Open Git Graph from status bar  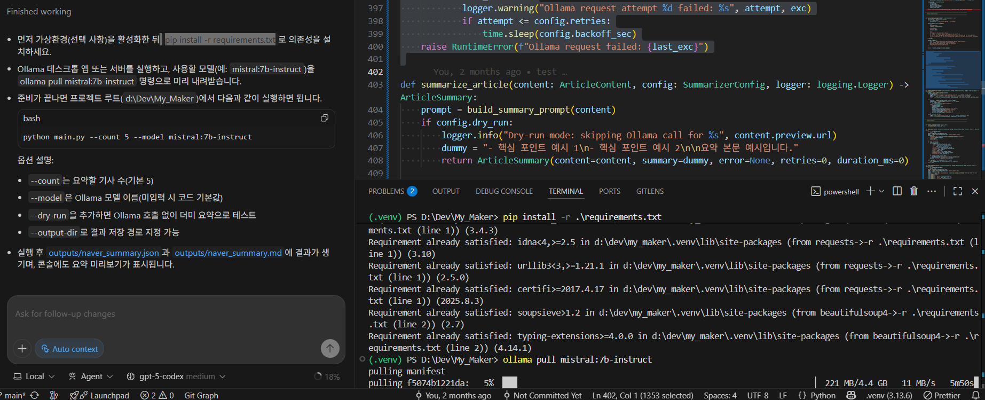coord(201,395)
